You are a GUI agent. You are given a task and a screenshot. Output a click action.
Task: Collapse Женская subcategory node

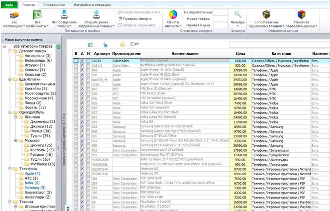pos(15,117)
